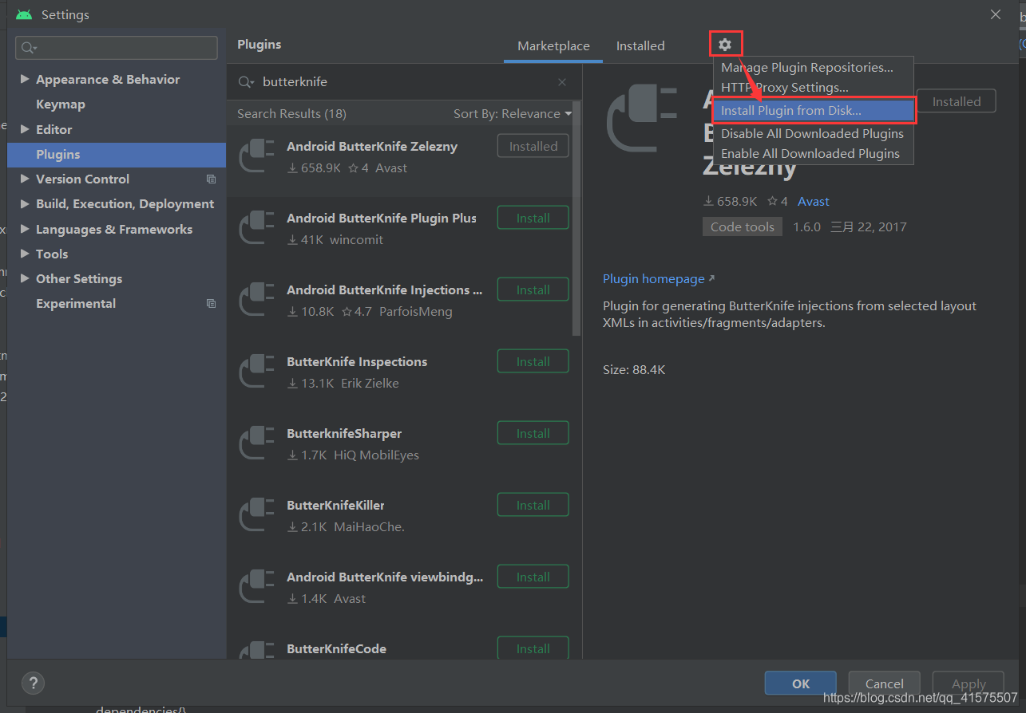
Task: Expand Languages & Frameworks section
Action: 25,229
